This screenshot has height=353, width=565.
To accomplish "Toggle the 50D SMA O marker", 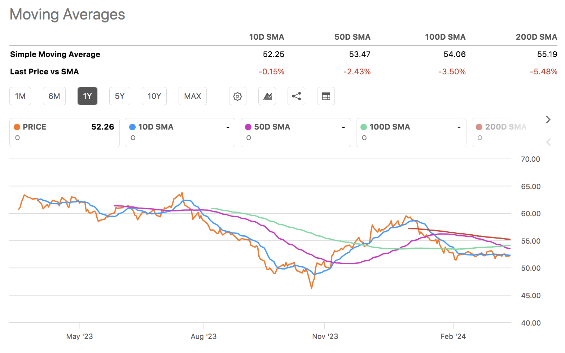I will [249, 138].
